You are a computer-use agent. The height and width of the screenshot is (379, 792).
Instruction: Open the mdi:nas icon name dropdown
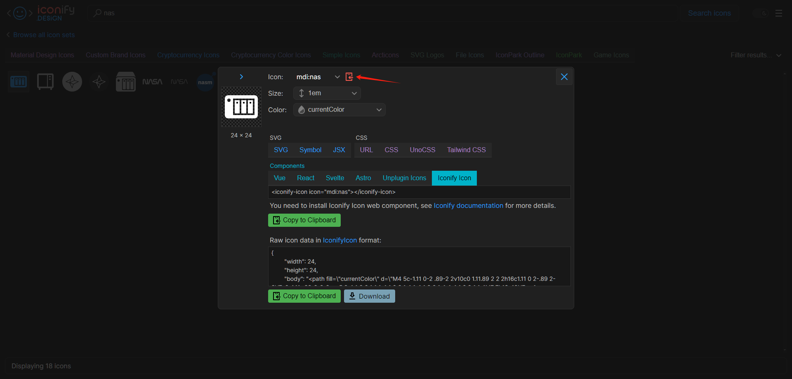pos(318,77)
